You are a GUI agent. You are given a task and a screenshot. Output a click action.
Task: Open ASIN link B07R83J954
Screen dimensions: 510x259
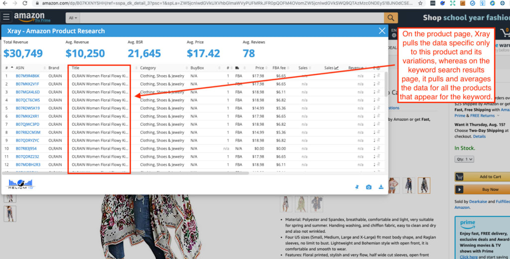(26, 148)
